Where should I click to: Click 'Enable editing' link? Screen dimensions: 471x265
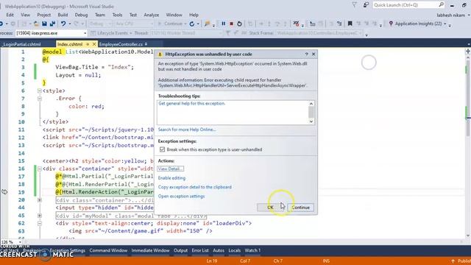[171, 178]
